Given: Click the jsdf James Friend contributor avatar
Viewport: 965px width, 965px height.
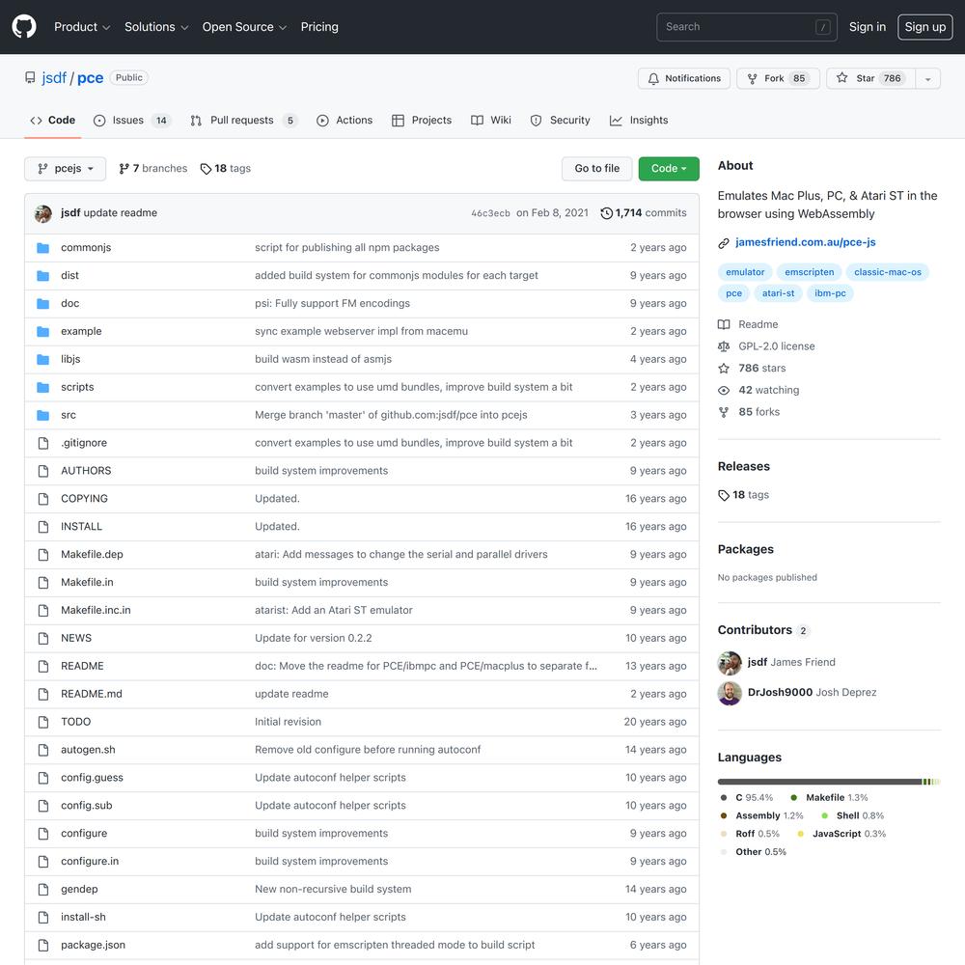Looking at the screenshot, I should 730,663.
